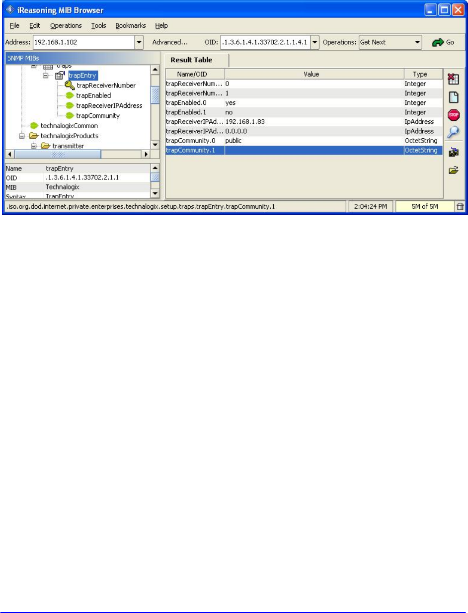This screenshot has width=468, height=613.
Task: Collapse the technalogixProducts tree node
Action: pos(22,136)
